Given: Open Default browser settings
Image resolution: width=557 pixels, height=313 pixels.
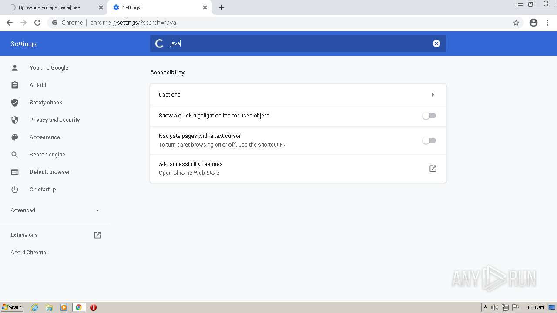Looking at the screenshot, I should 50,172.
